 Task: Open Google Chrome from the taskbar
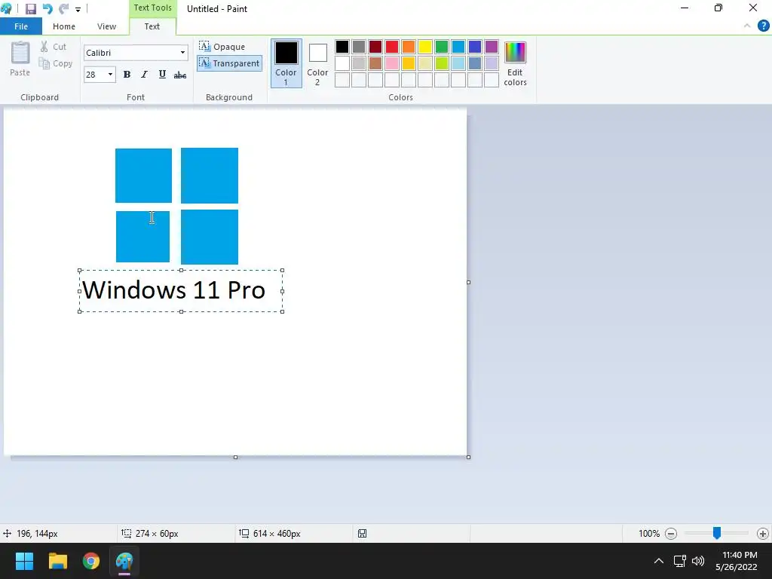tap(91, 561)
